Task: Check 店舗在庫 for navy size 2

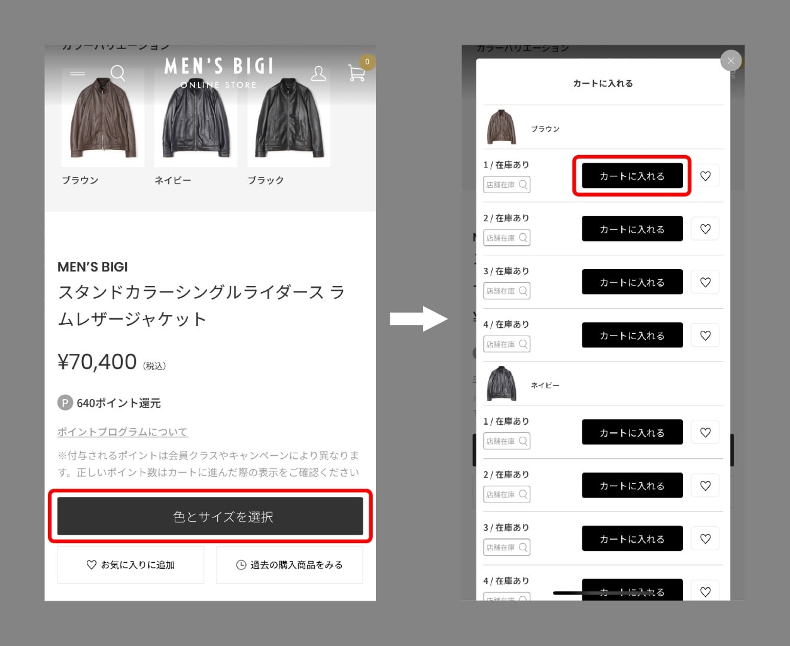Action: pyautogui.click(x=506, y=495)
